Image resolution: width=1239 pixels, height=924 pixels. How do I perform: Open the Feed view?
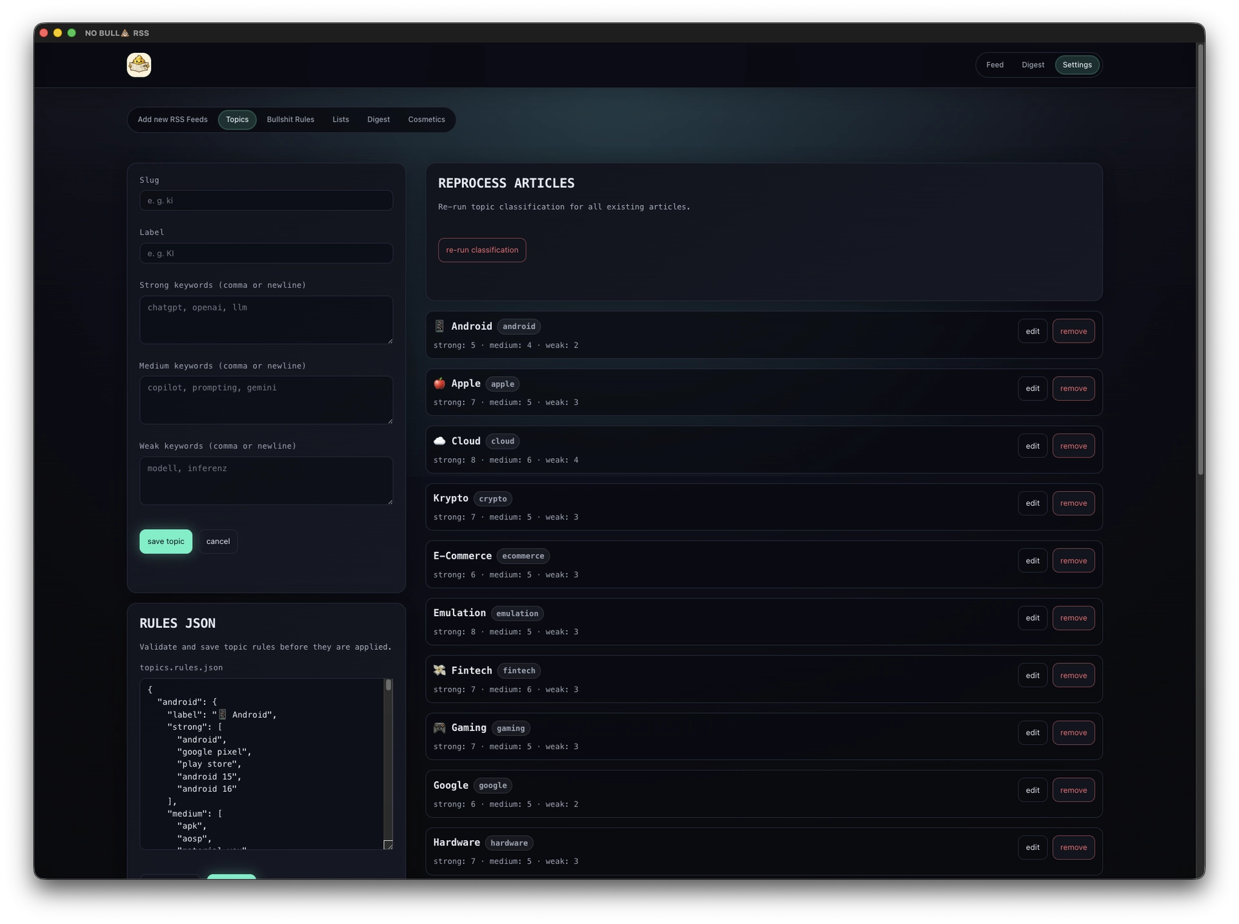pyautogui.click(x=994, y=65)
